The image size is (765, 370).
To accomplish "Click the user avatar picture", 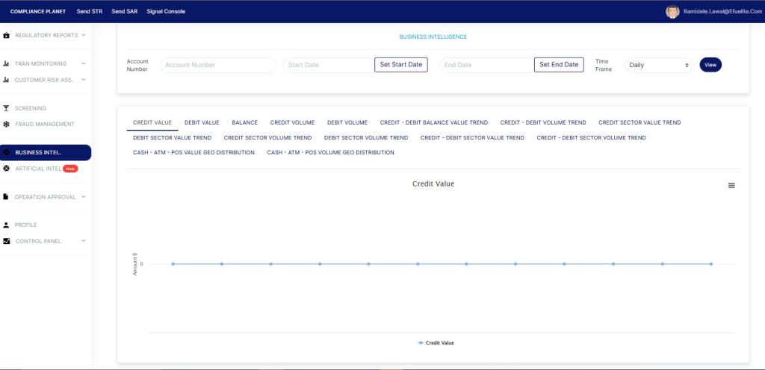I will [672, 11].
